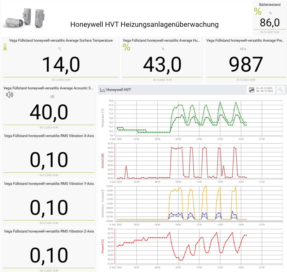Click the truncated Average Pre... card title
This screenshot has height=272, width=287.
(x=245, y=40)
